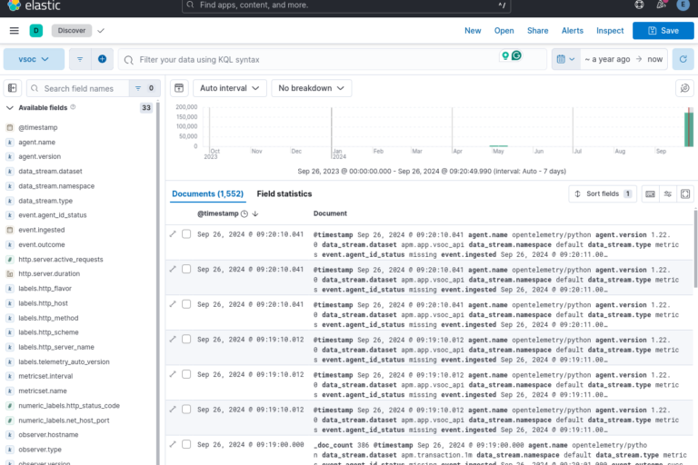This screenshot has width=698, height=465.
Task: Add a filter with the plus icon
Action: (103, 59)
